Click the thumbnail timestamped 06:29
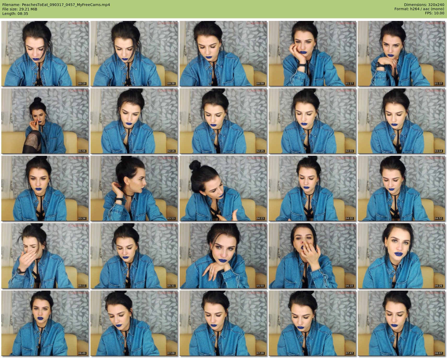 [x=401, y=256]
